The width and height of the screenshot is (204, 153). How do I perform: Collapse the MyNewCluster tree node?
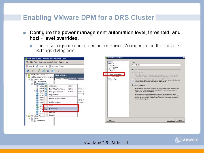[32, 84]
